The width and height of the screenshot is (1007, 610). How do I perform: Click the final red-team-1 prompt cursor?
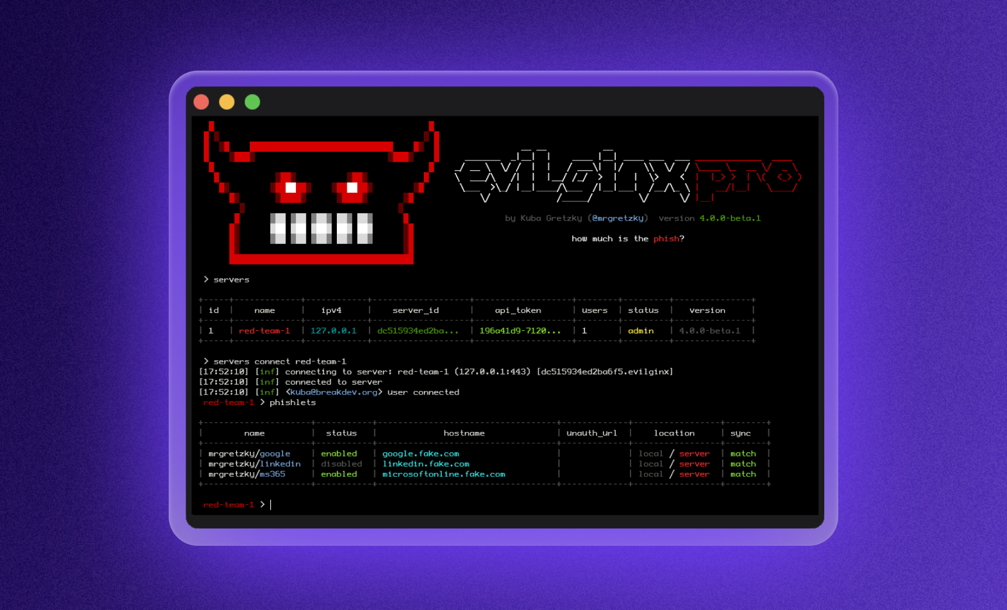coord(270,505)
